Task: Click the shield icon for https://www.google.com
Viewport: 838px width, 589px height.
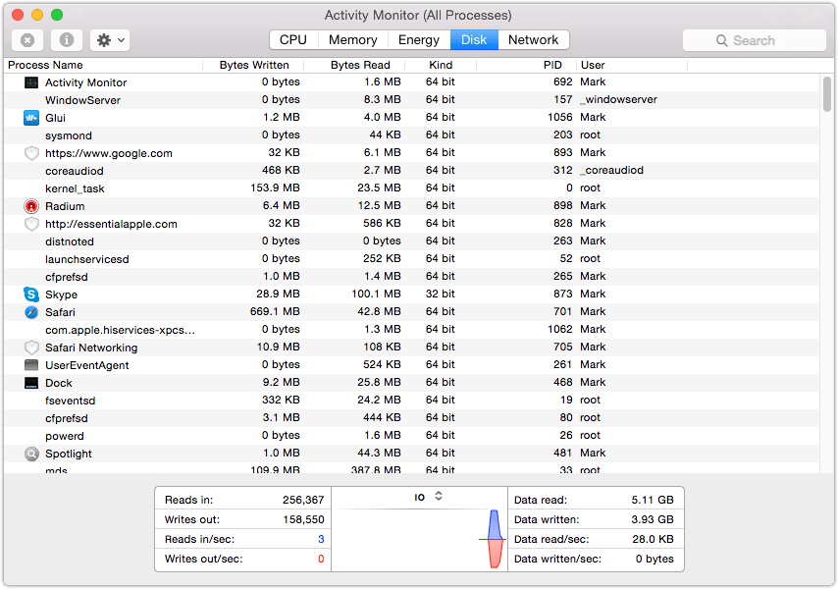Action: [x=31, y=153]
